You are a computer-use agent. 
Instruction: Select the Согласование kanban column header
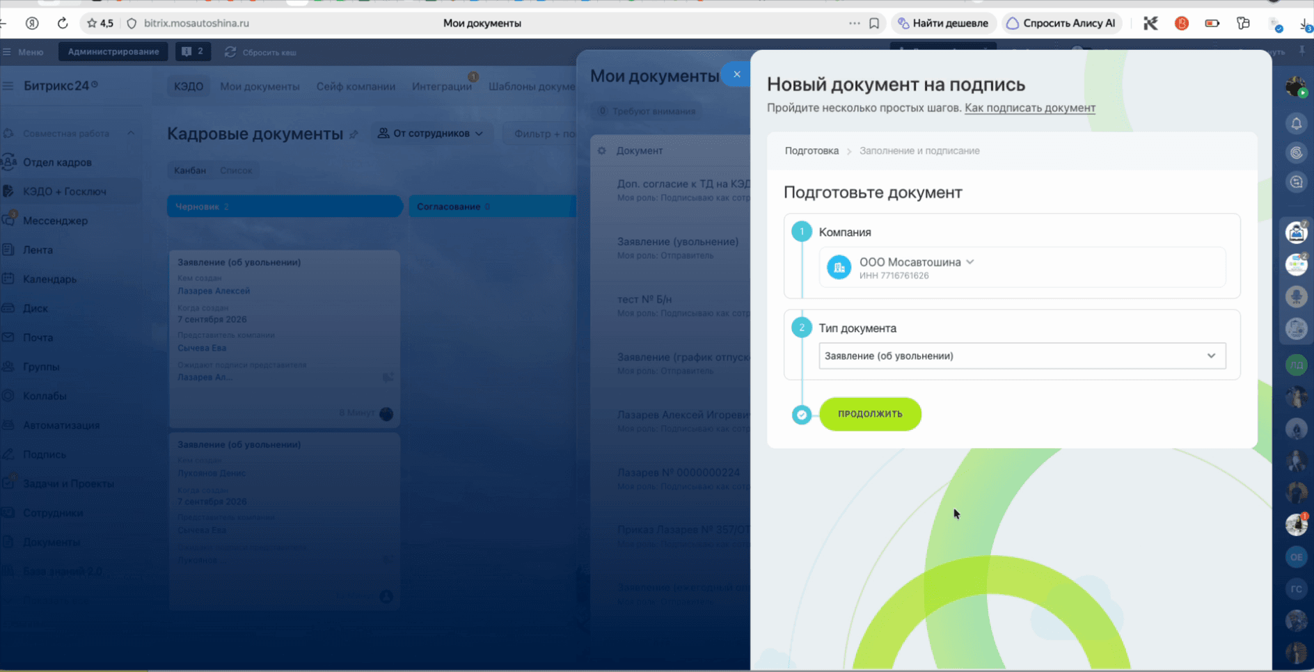pos(491,207)
